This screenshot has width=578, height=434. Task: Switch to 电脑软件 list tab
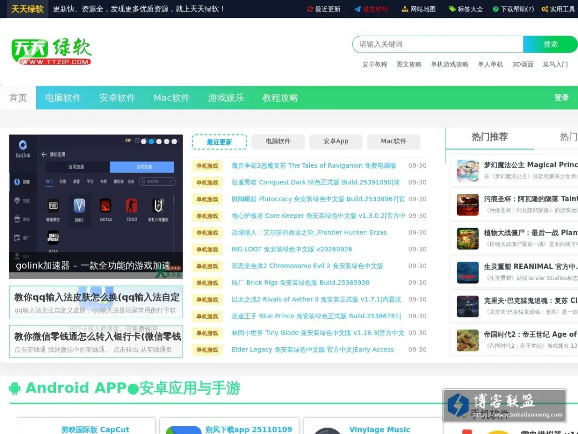(x=278, y=141)
